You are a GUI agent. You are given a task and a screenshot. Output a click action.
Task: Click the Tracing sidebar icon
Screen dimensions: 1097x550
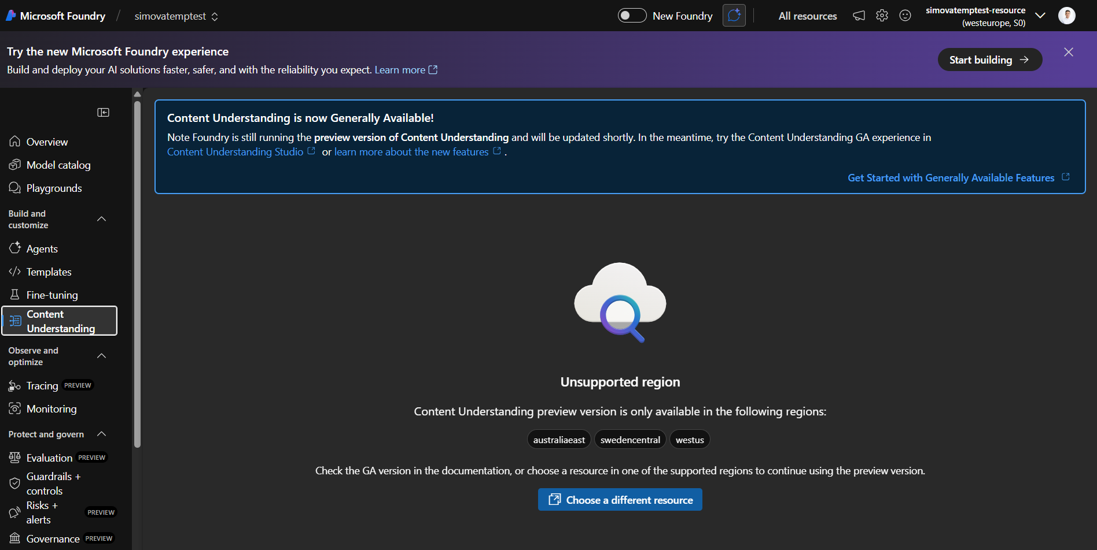pos(15,385)
